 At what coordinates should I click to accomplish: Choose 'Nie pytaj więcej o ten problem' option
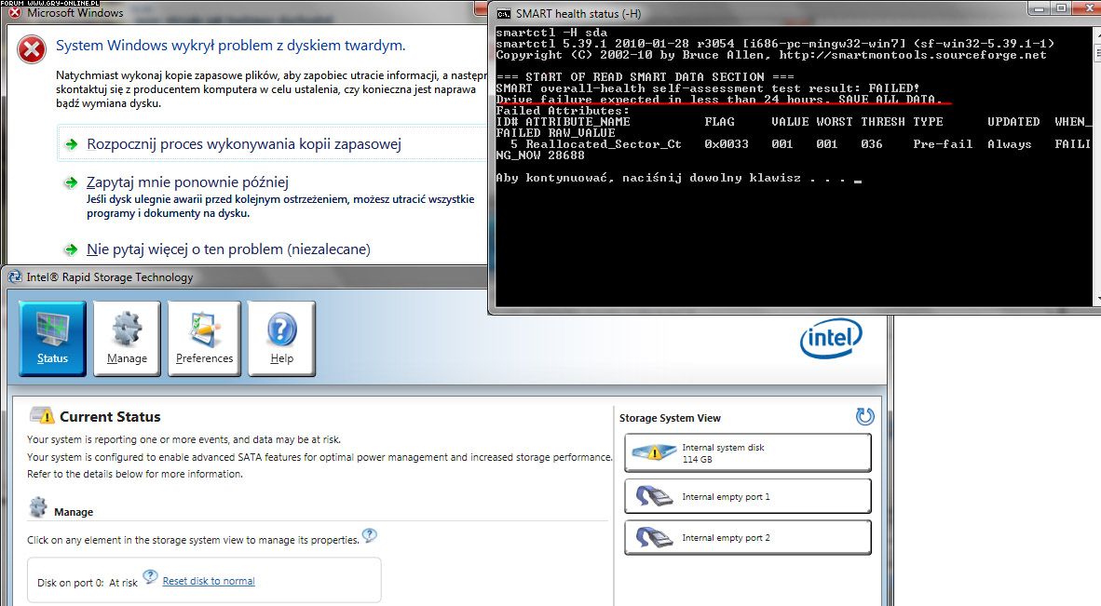point(228,249)
